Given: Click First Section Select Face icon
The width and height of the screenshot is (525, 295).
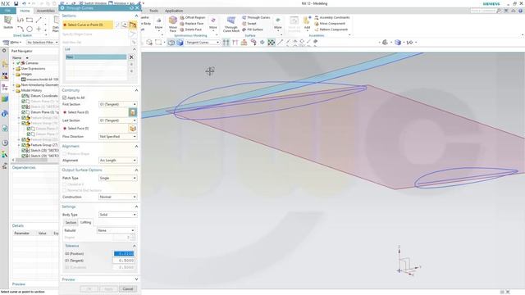Looking at the screenshot, I should (133, 112).
